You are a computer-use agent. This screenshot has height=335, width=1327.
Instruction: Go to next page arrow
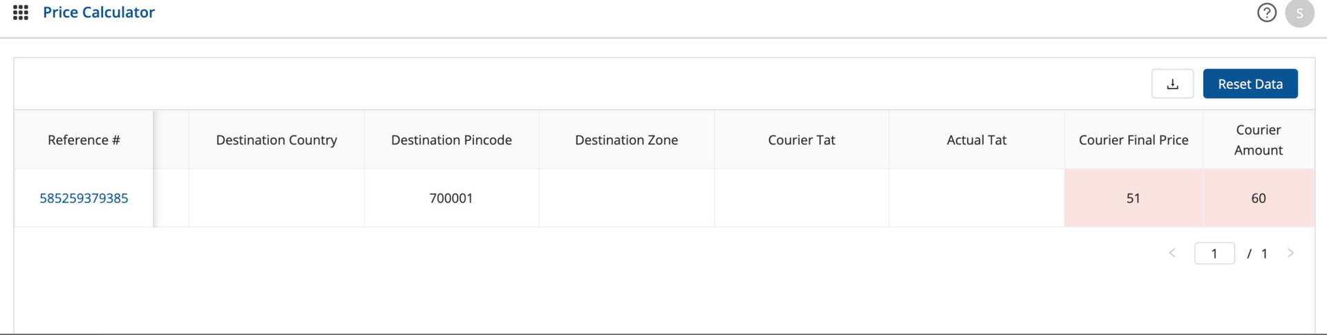click(x=1290, y=253)
